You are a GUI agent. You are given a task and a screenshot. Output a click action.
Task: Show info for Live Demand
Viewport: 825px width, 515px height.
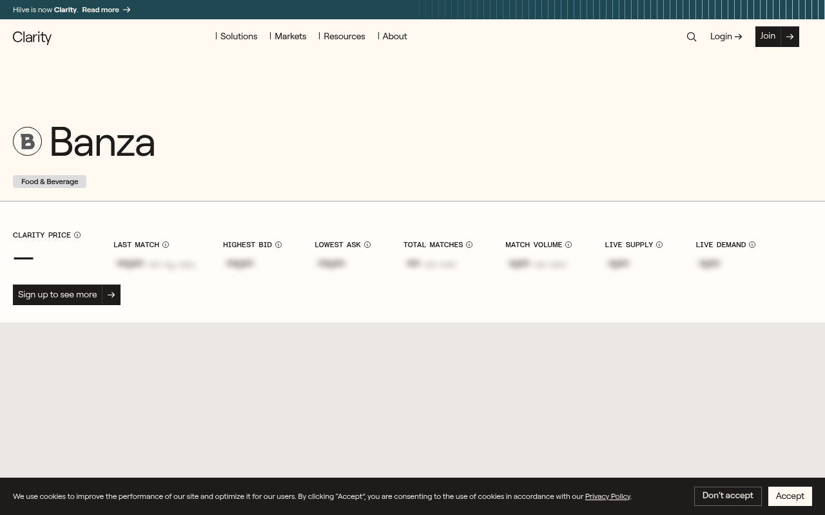point(752,245)
